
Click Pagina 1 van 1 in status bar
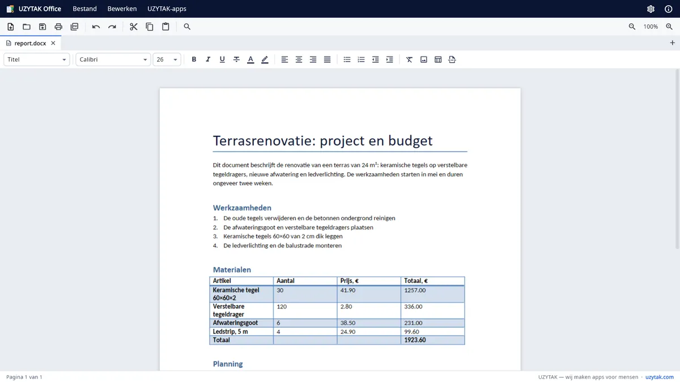pos(24,377)
